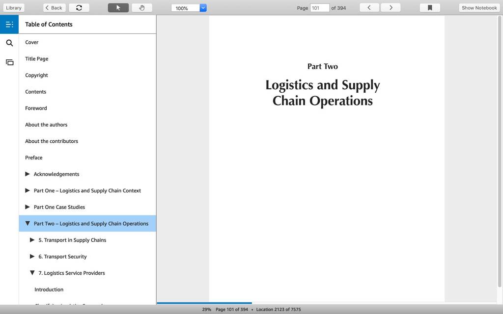Select Part One Case Studies label
The height and width of the screenshot is (314, 503).
click(59, 207)
